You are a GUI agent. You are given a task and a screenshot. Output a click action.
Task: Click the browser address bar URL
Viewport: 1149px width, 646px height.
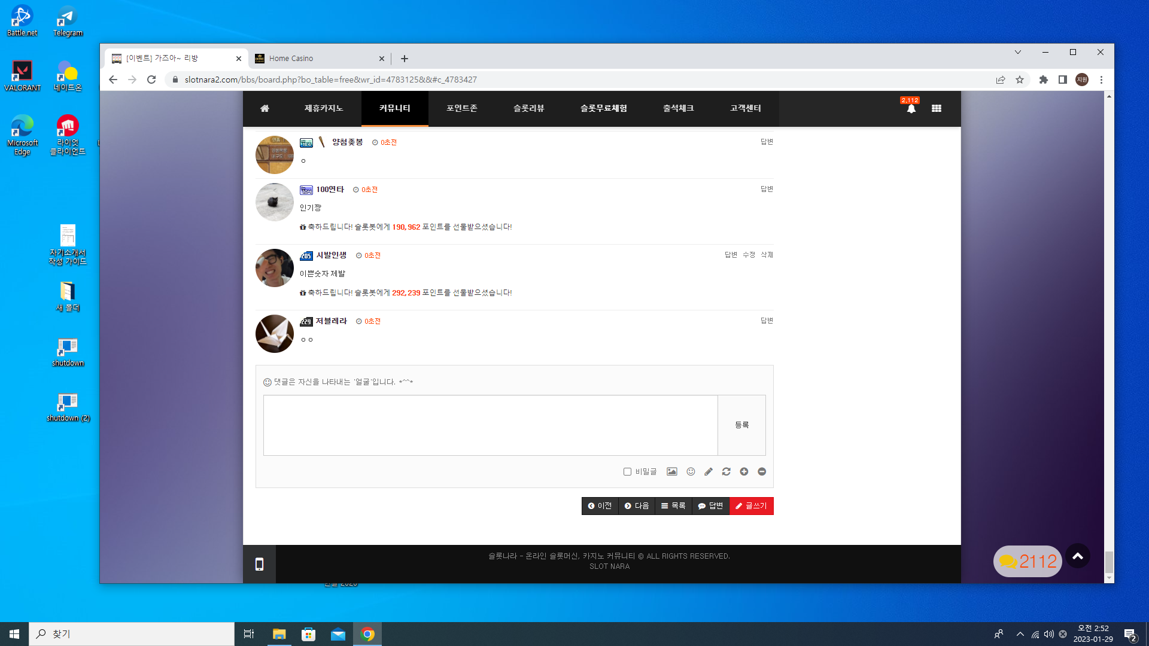click(331, 80)
